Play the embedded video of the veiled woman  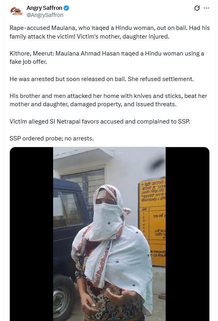point(109,234)
